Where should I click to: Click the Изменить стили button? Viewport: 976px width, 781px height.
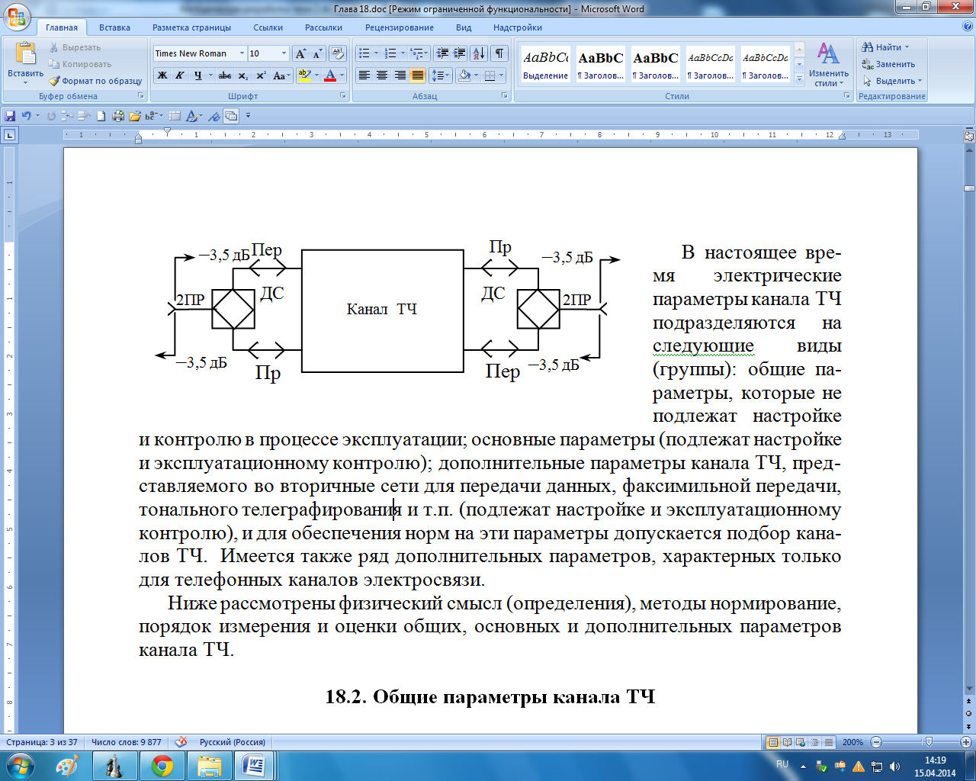[828, 65]
